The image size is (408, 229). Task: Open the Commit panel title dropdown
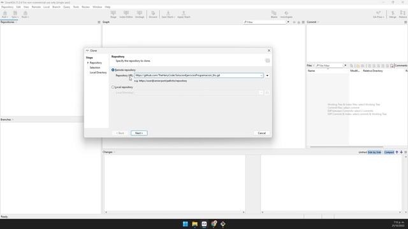(x=318, y=22)
